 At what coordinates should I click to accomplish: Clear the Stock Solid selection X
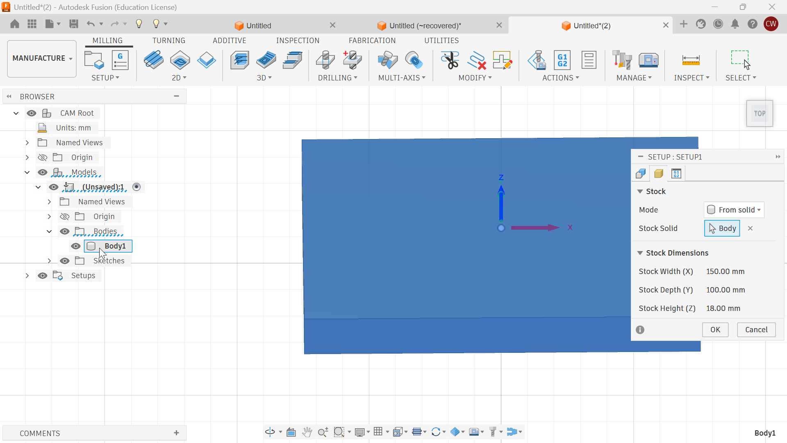pyautogui.click(x=751, y=228)
